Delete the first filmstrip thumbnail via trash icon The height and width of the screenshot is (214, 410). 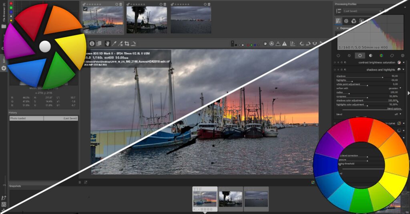click(121, 4)
